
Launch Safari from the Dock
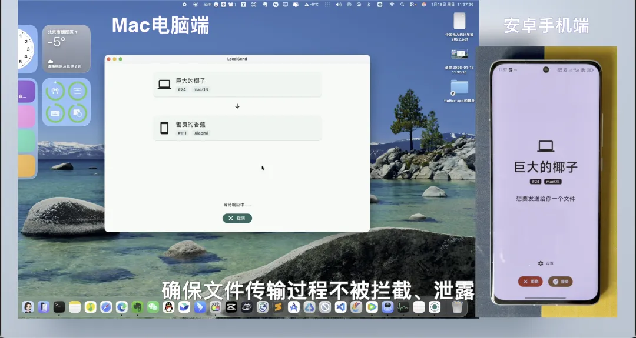[106, 307]
